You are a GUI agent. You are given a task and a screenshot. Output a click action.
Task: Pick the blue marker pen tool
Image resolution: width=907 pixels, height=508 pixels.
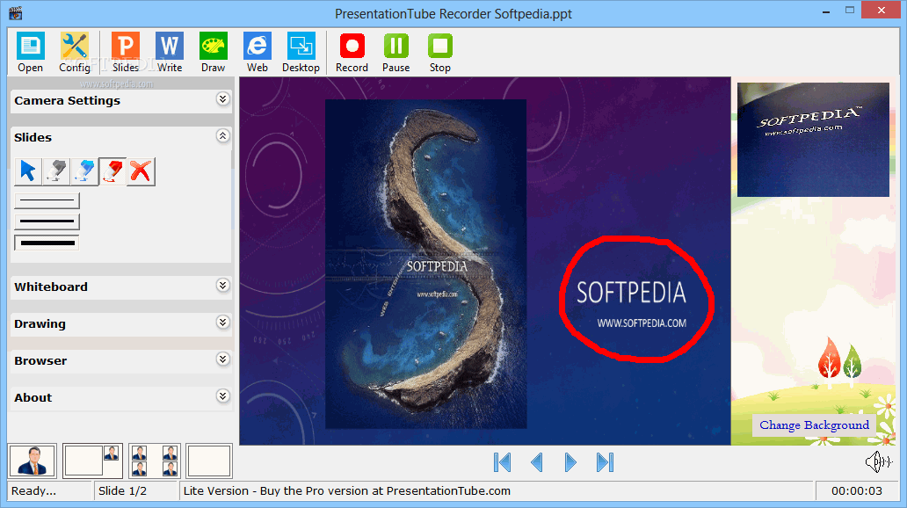tap(84, 171)
